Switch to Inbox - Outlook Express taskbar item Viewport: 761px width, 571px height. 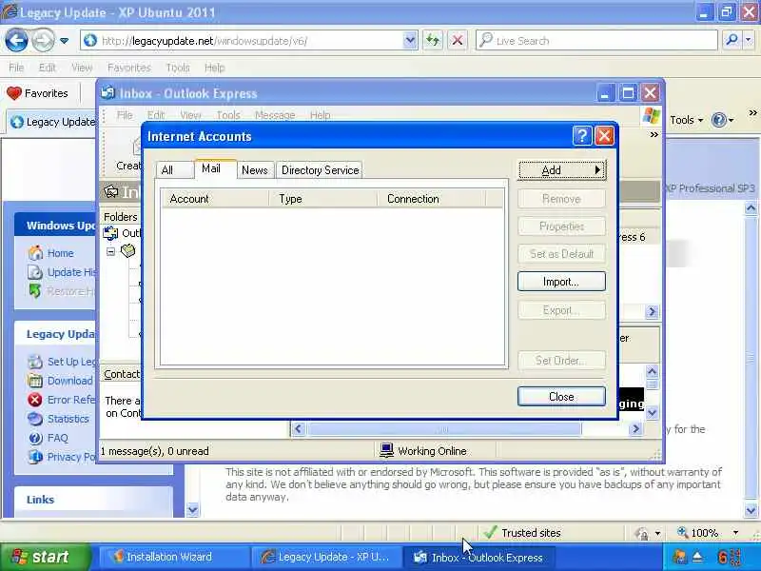[x=479, y=557]
